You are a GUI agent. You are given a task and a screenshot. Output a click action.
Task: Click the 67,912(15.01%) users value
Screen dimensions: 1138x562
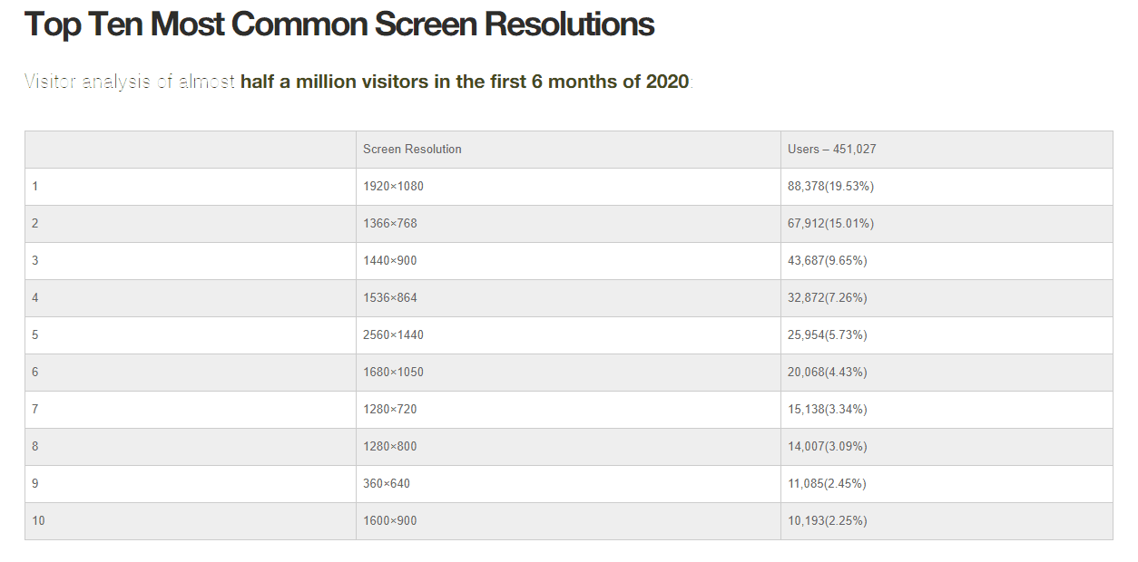tap(830, 224)
